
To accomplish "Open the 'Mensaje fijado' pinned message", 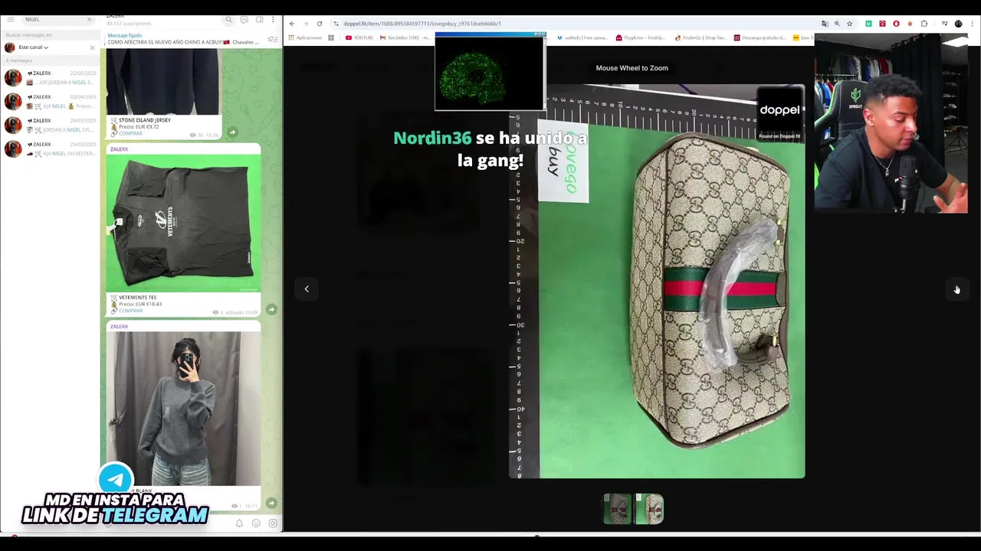I will pyautogui.click(x=182, y=39).
